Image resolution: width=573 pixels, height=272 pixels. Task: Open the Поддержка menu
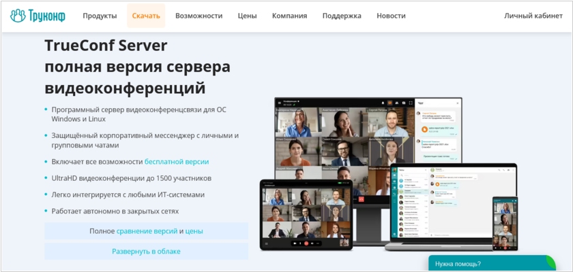click(342, 16)
